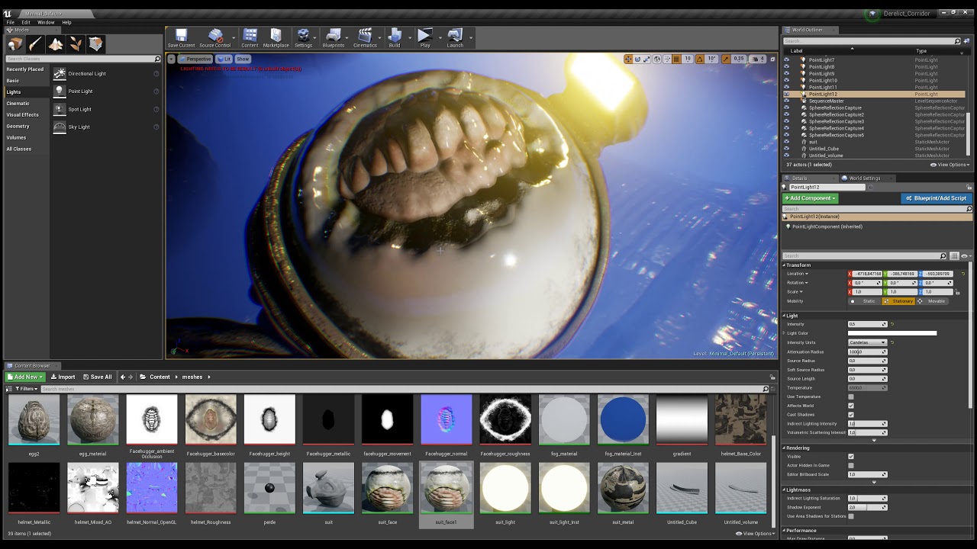Image resolution: width=977 pixels, height=549 pixels.
Task: Open the Blueprints toolbar icon
Action: (x=334, y=38)
